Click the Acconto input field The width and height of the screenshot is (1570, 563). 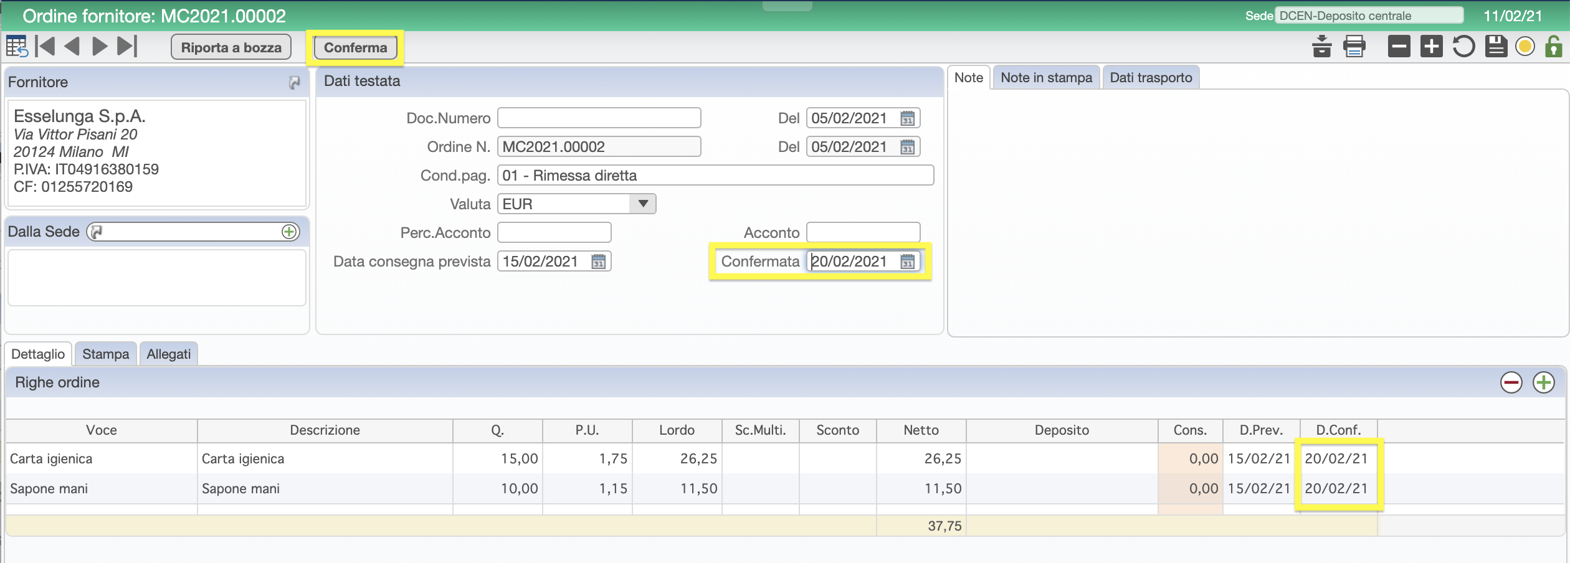point(863,232)
